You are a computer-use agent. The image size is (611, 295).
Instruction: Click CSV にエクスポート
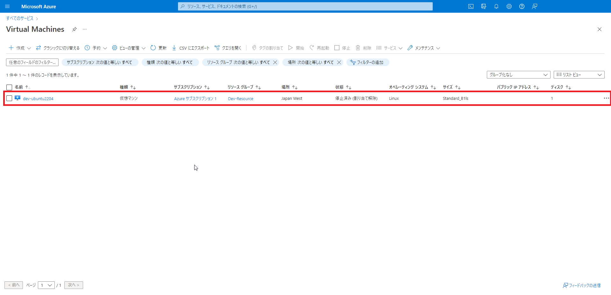point(191,48)
